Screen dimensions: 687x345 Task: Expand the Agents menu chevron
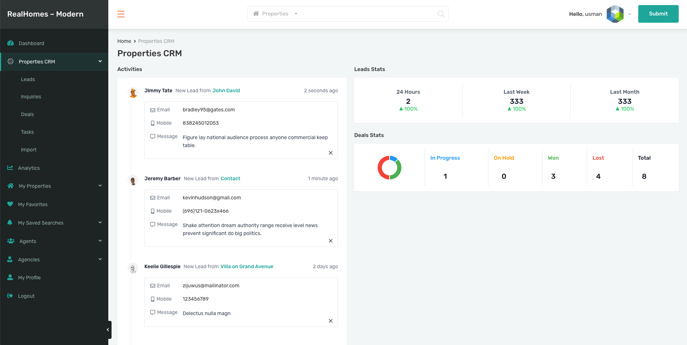100,241
